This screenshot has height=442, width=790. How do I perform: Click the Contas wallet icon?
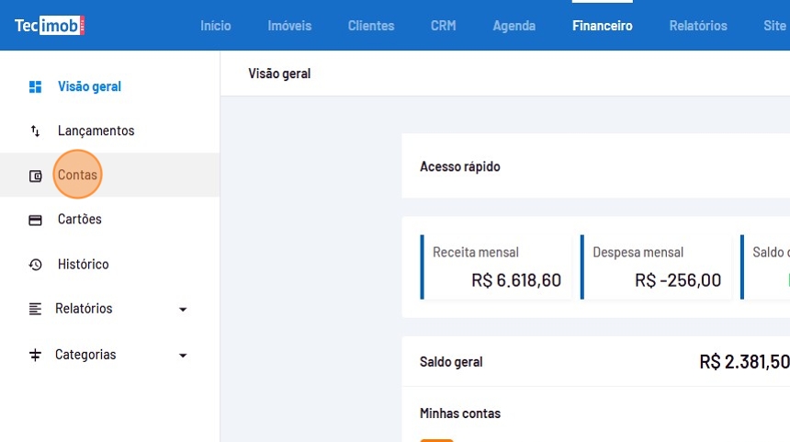pos(36,176)
